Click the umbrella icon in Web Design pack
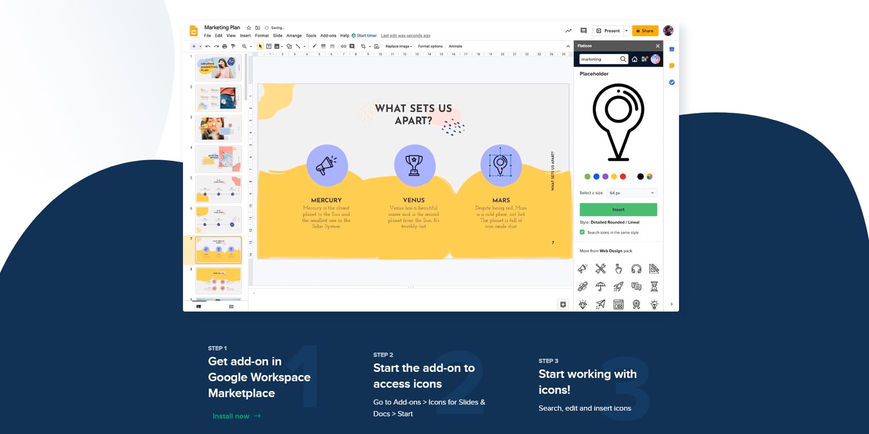Image resolution: width=869 pixels, height=434 pixels. 601,286
